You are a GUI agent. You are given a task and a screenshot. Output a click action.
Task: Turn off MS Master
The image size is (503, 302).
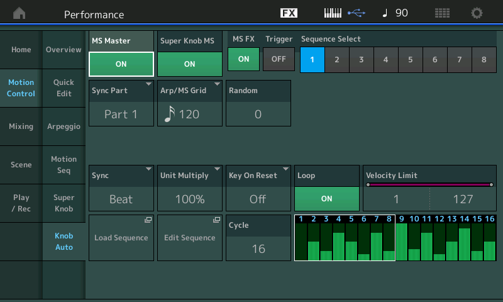pyautogui.click(x=121, y=64)
